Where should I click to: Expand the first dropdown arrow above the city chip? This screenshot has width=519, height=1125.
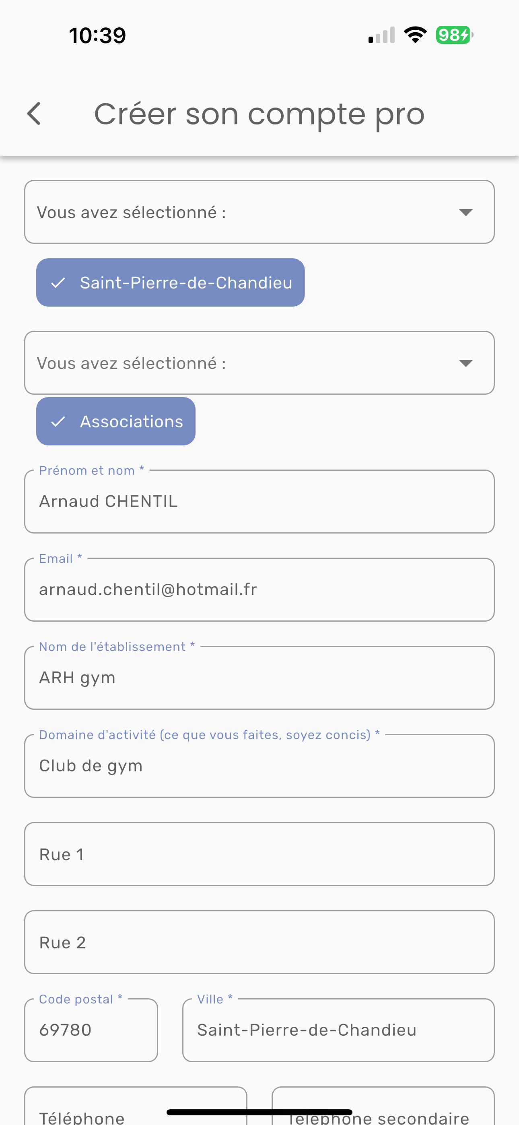click(x=466, y=212)
